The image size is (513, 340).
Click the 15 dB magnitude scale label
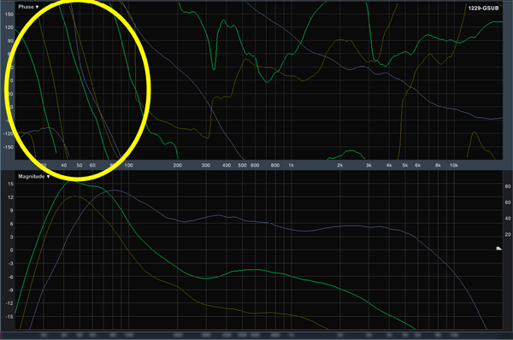10,184
